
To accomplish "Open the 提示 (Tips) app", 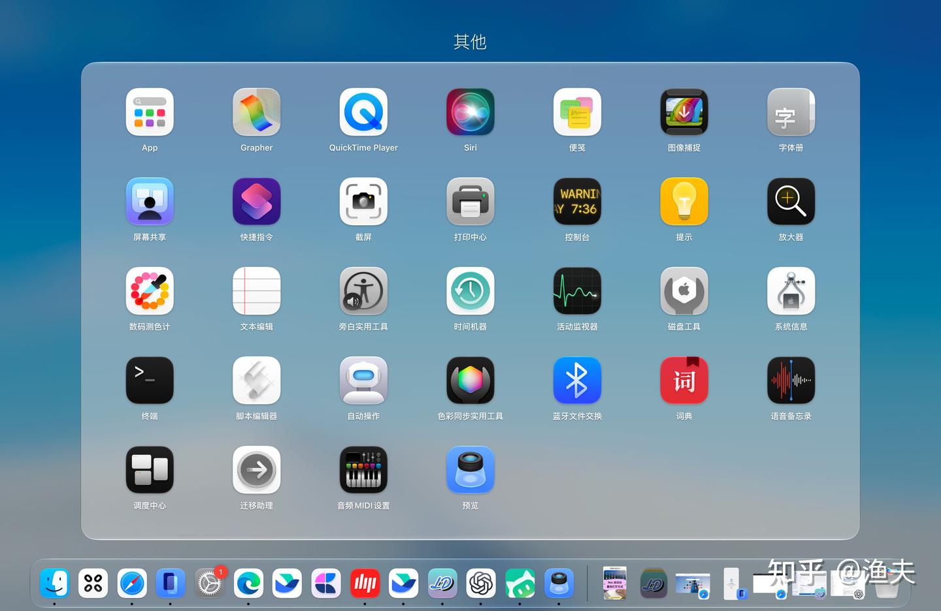I will (684, 202).
